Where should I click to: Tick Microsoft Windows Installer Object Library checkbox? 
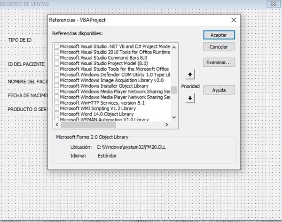click(x=57, y=86)
